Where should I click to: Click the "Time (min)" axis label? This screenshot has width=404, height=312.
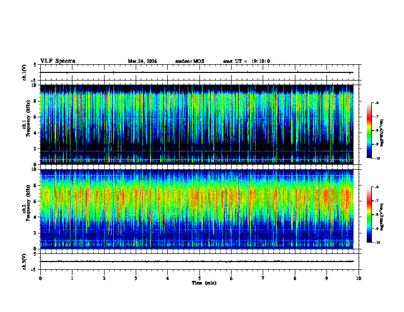[x=204, y=283]
